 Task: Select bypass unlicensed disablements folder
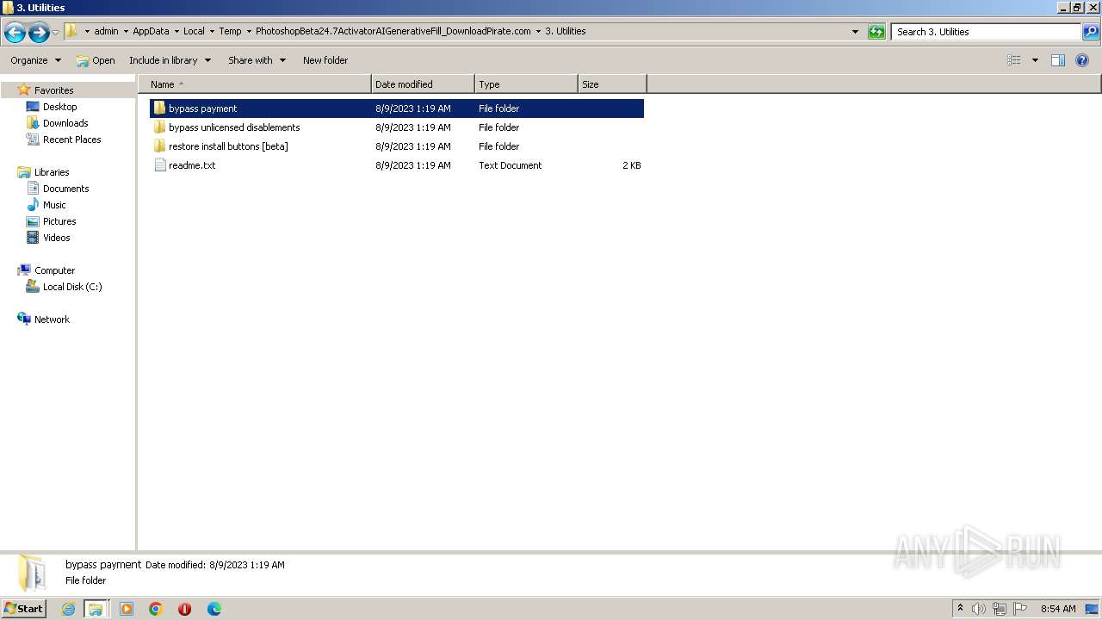tap(397, 127)
